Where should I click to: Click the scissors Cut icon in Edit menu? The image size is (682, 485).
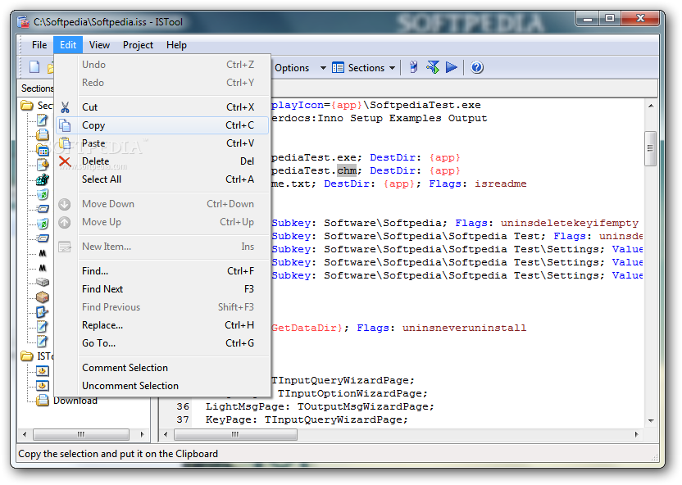point(65,107)
